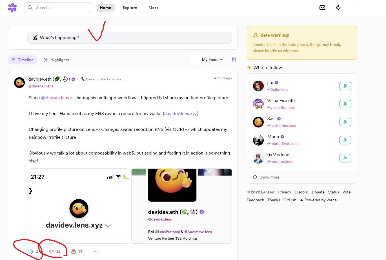Follow 0xModene with the add-user button

click(x=345, y=158)
